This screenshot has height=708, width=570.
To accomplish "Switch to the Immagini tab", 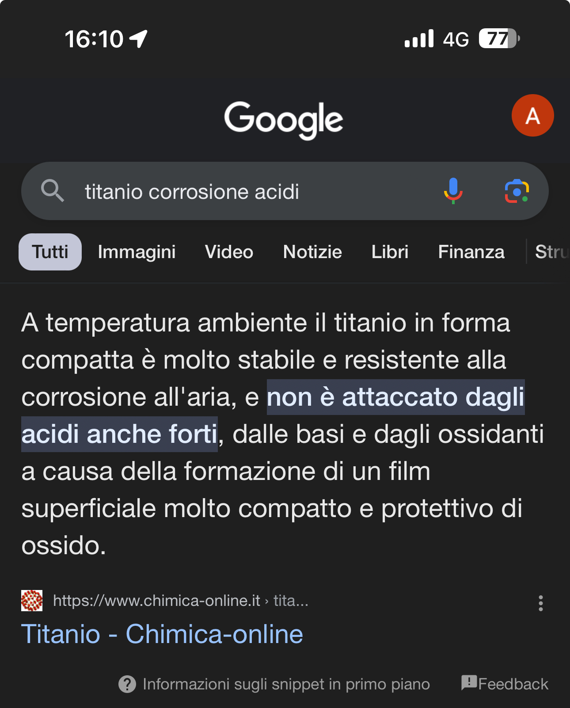I will pyautogui.click(x=137, y=252).
